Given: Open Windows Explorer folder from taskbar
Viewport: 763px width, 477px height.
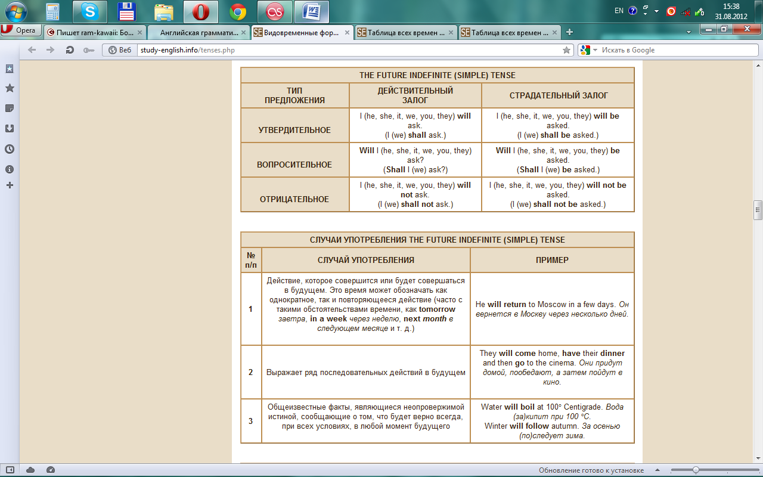Looking at the screenshot, I should [x=163, y=11].
